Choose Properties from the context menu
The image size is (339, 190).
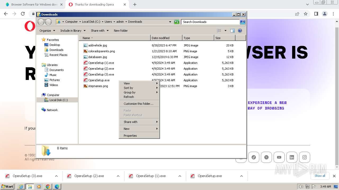139,136
